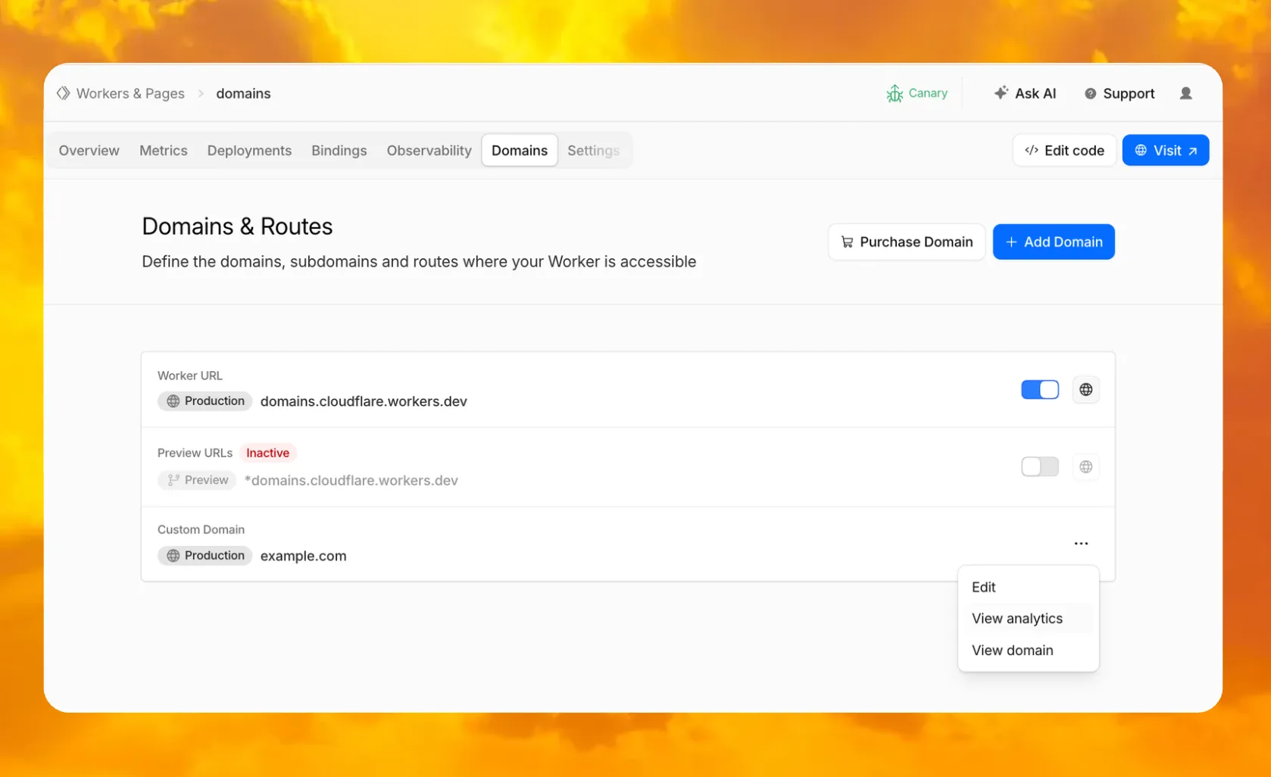Viewport: 1271px width, 777px height.
Task: Switch to the Overview tab
Action: 89,151
